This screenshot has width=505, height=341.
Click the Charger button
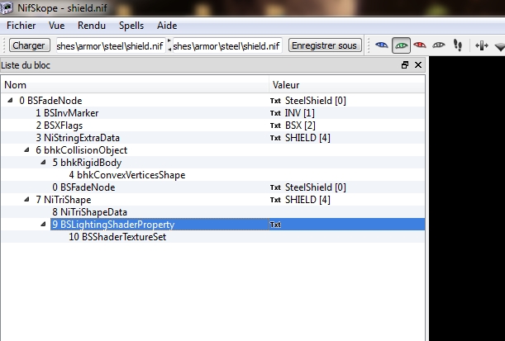point(29,45)
